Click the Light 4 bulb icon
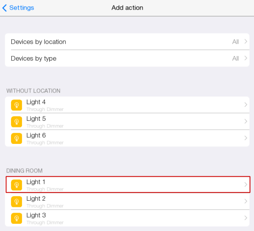254x231 pixels. [16, 105]
